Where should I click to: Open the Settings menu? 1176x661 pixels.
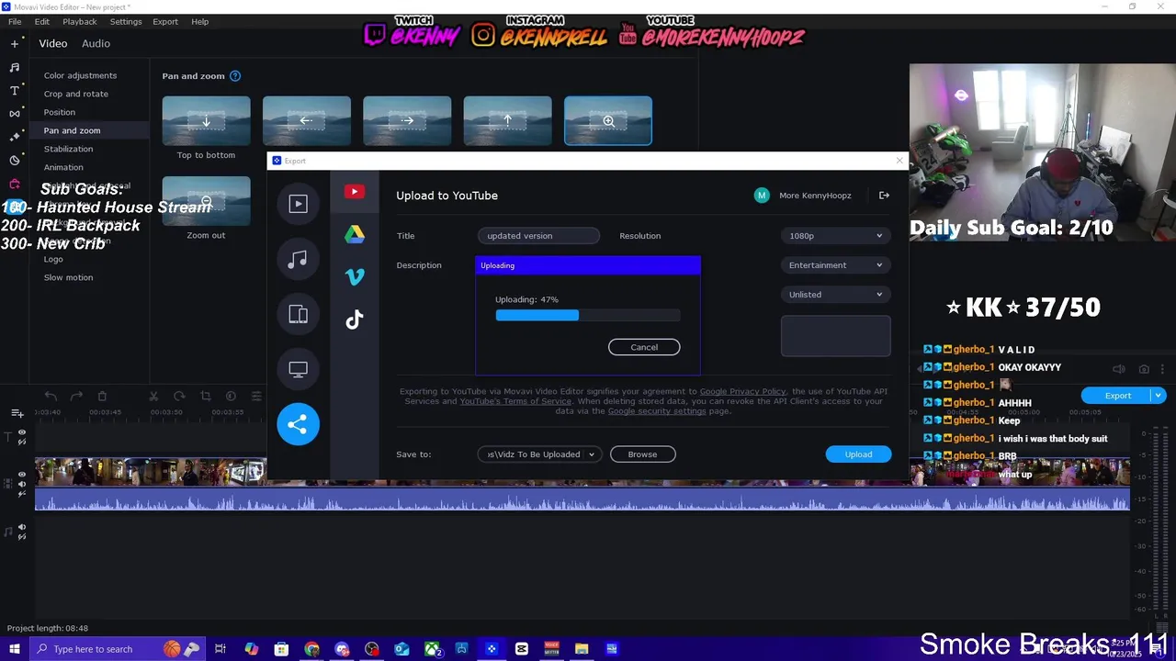(x=126, y=21)
